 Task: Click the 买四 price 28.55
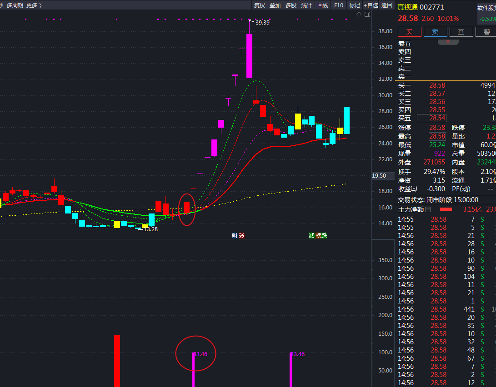(437, 110)
